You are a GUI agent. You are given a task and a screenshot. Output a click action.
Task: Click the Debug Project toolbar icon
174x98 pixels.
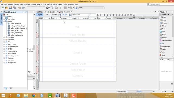[x=66, y=8]
